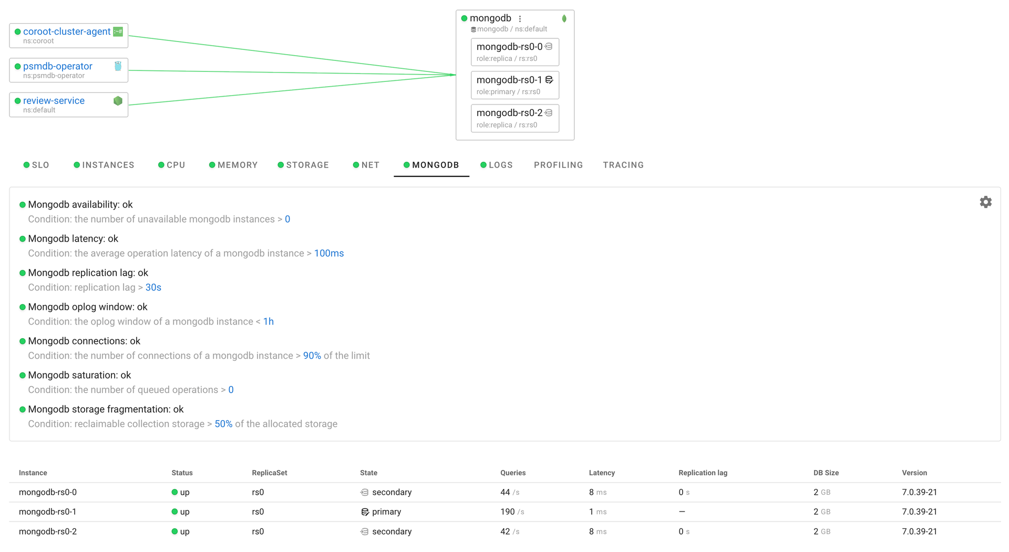
Task: Click the database stack icon under mongodb title
Action: pyautogui.click(x=473, y=29)
